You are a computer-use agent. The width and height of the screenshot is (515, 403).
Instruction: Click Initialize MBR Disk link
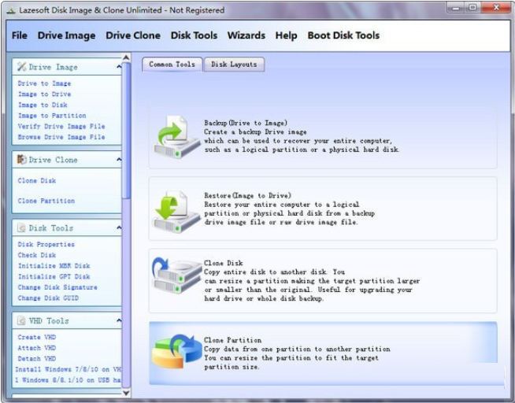54,266
